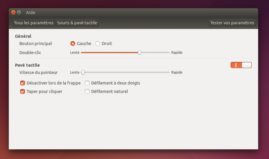Image resolution: width=269 pixels, height=159 pixels.
Task: Click the Aide window title text
Action: tap(30, 13)
